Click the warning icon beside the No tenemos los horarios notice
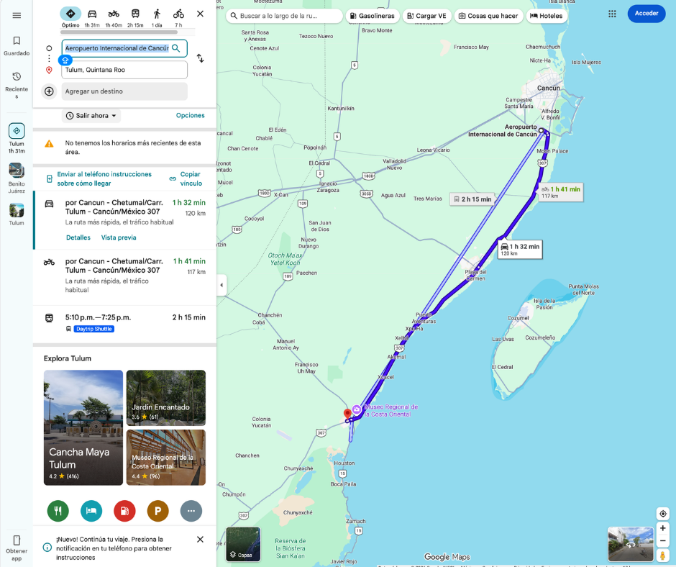Viewport: 676px width, 567px height. [49, 144]
